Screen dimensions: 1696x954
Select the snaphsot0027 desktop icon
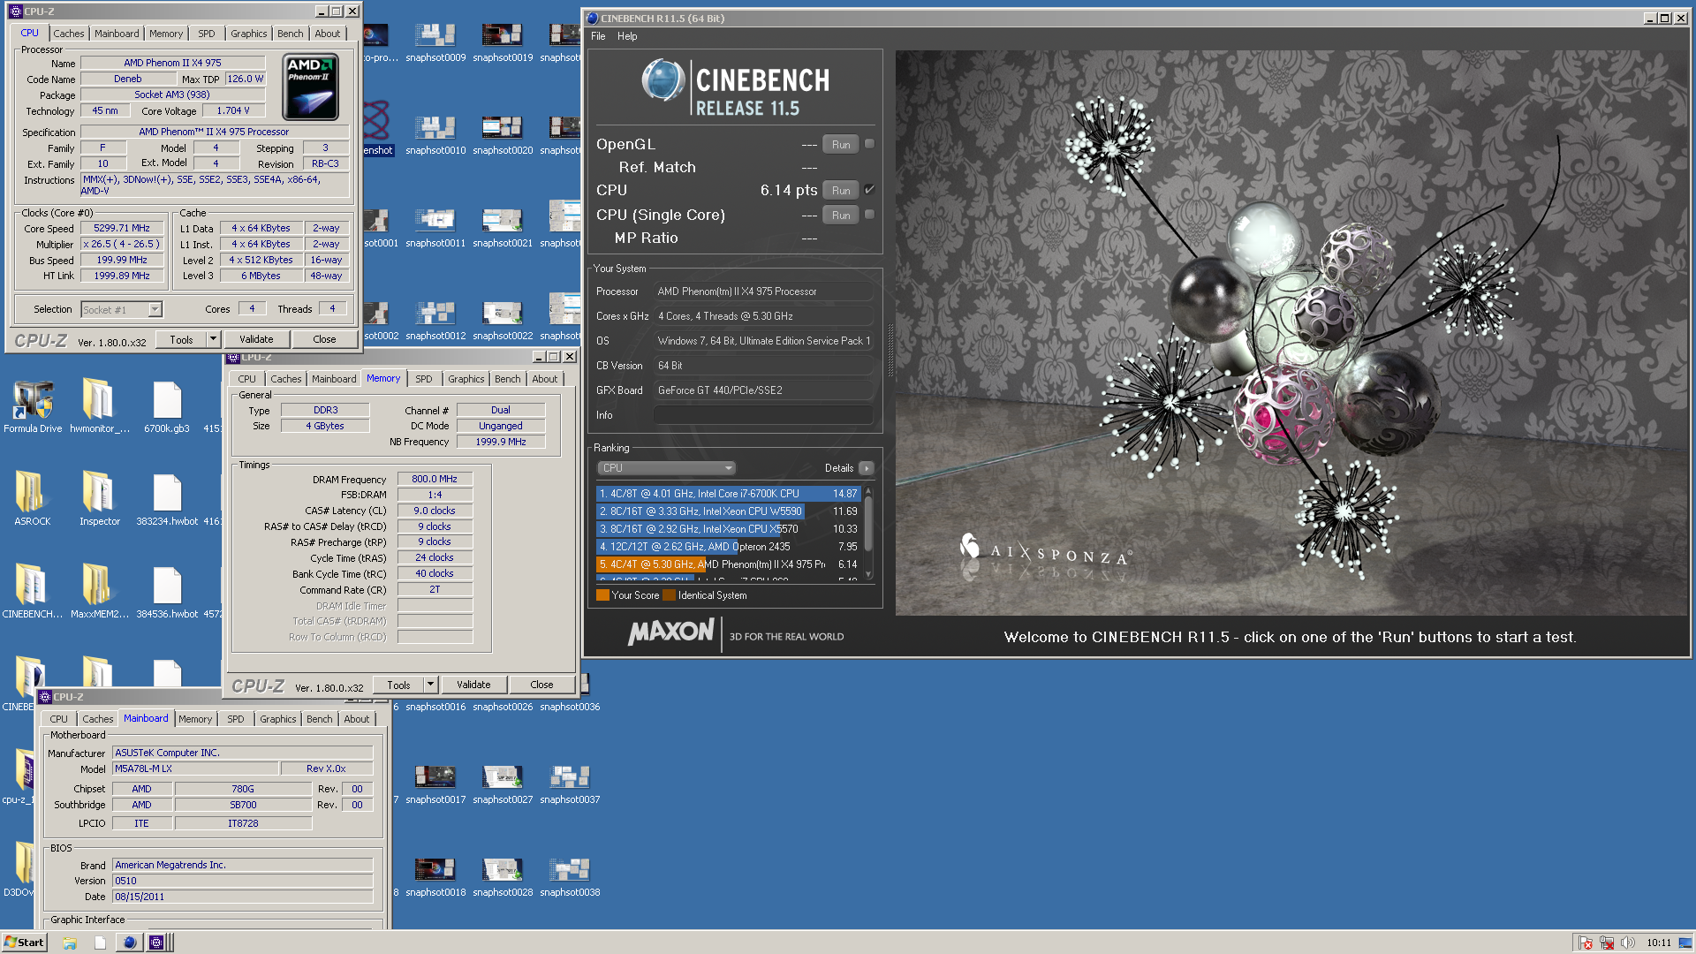pyautogui.click(x=503, y=784)
